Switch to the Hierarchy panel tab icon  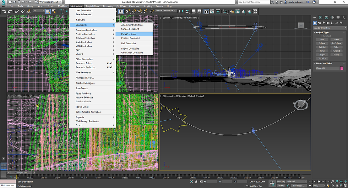(326, 17)
